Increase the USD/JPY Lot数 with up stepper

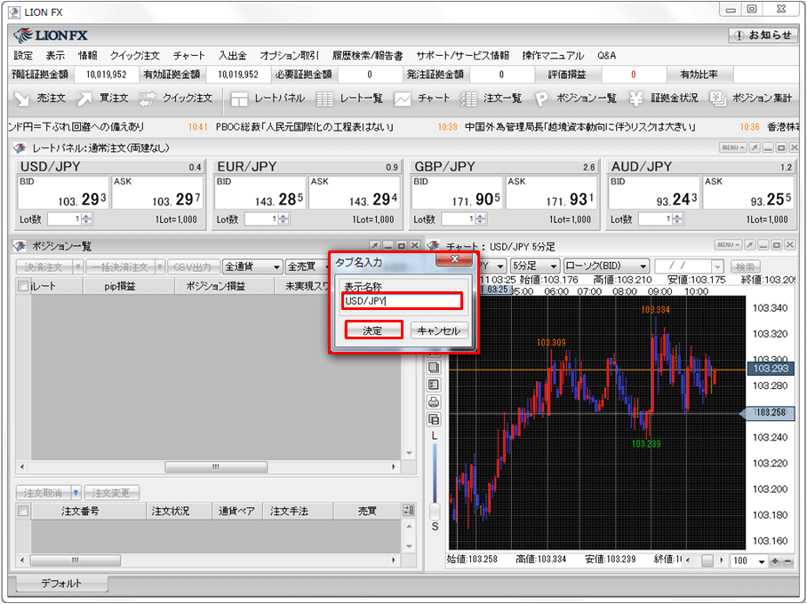pos(87,217)
